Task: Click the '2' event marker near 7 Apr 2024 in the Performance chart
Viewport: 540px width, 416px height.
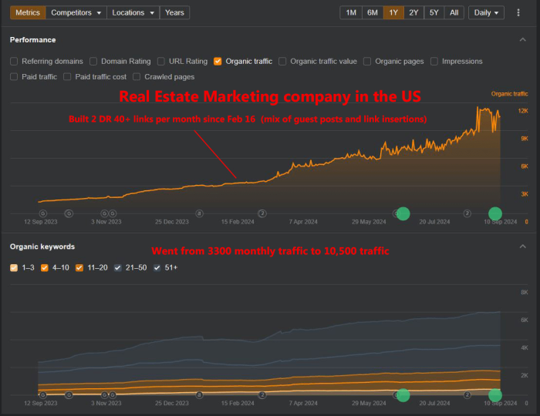Action: click(x=262, y=213)
